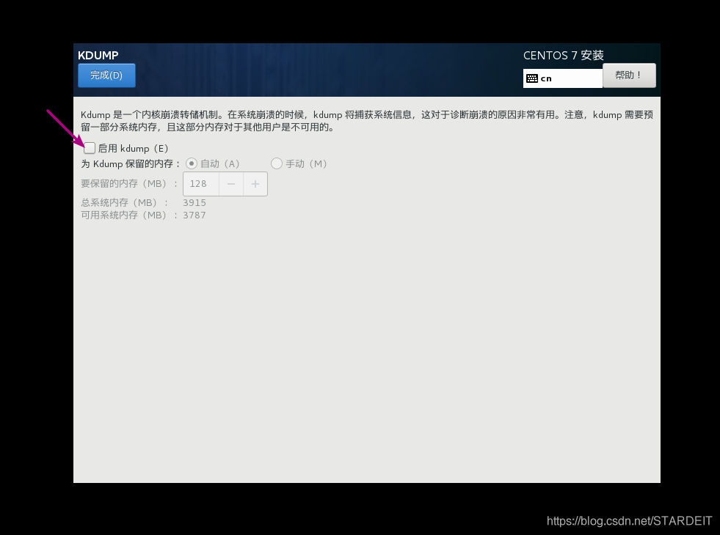Click the 完成(D) done button

click(106, 75)
